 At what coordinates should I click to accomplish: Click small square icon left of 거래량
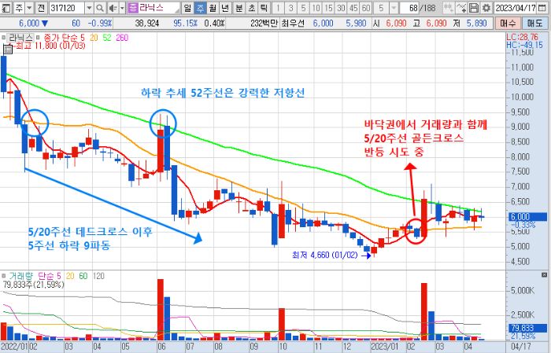(3, 276)
